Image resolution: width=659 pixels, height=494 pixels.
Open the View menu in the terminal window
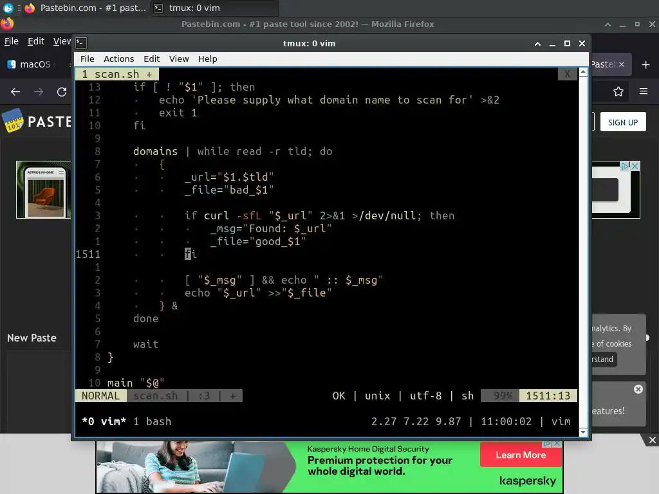point(179,59)
